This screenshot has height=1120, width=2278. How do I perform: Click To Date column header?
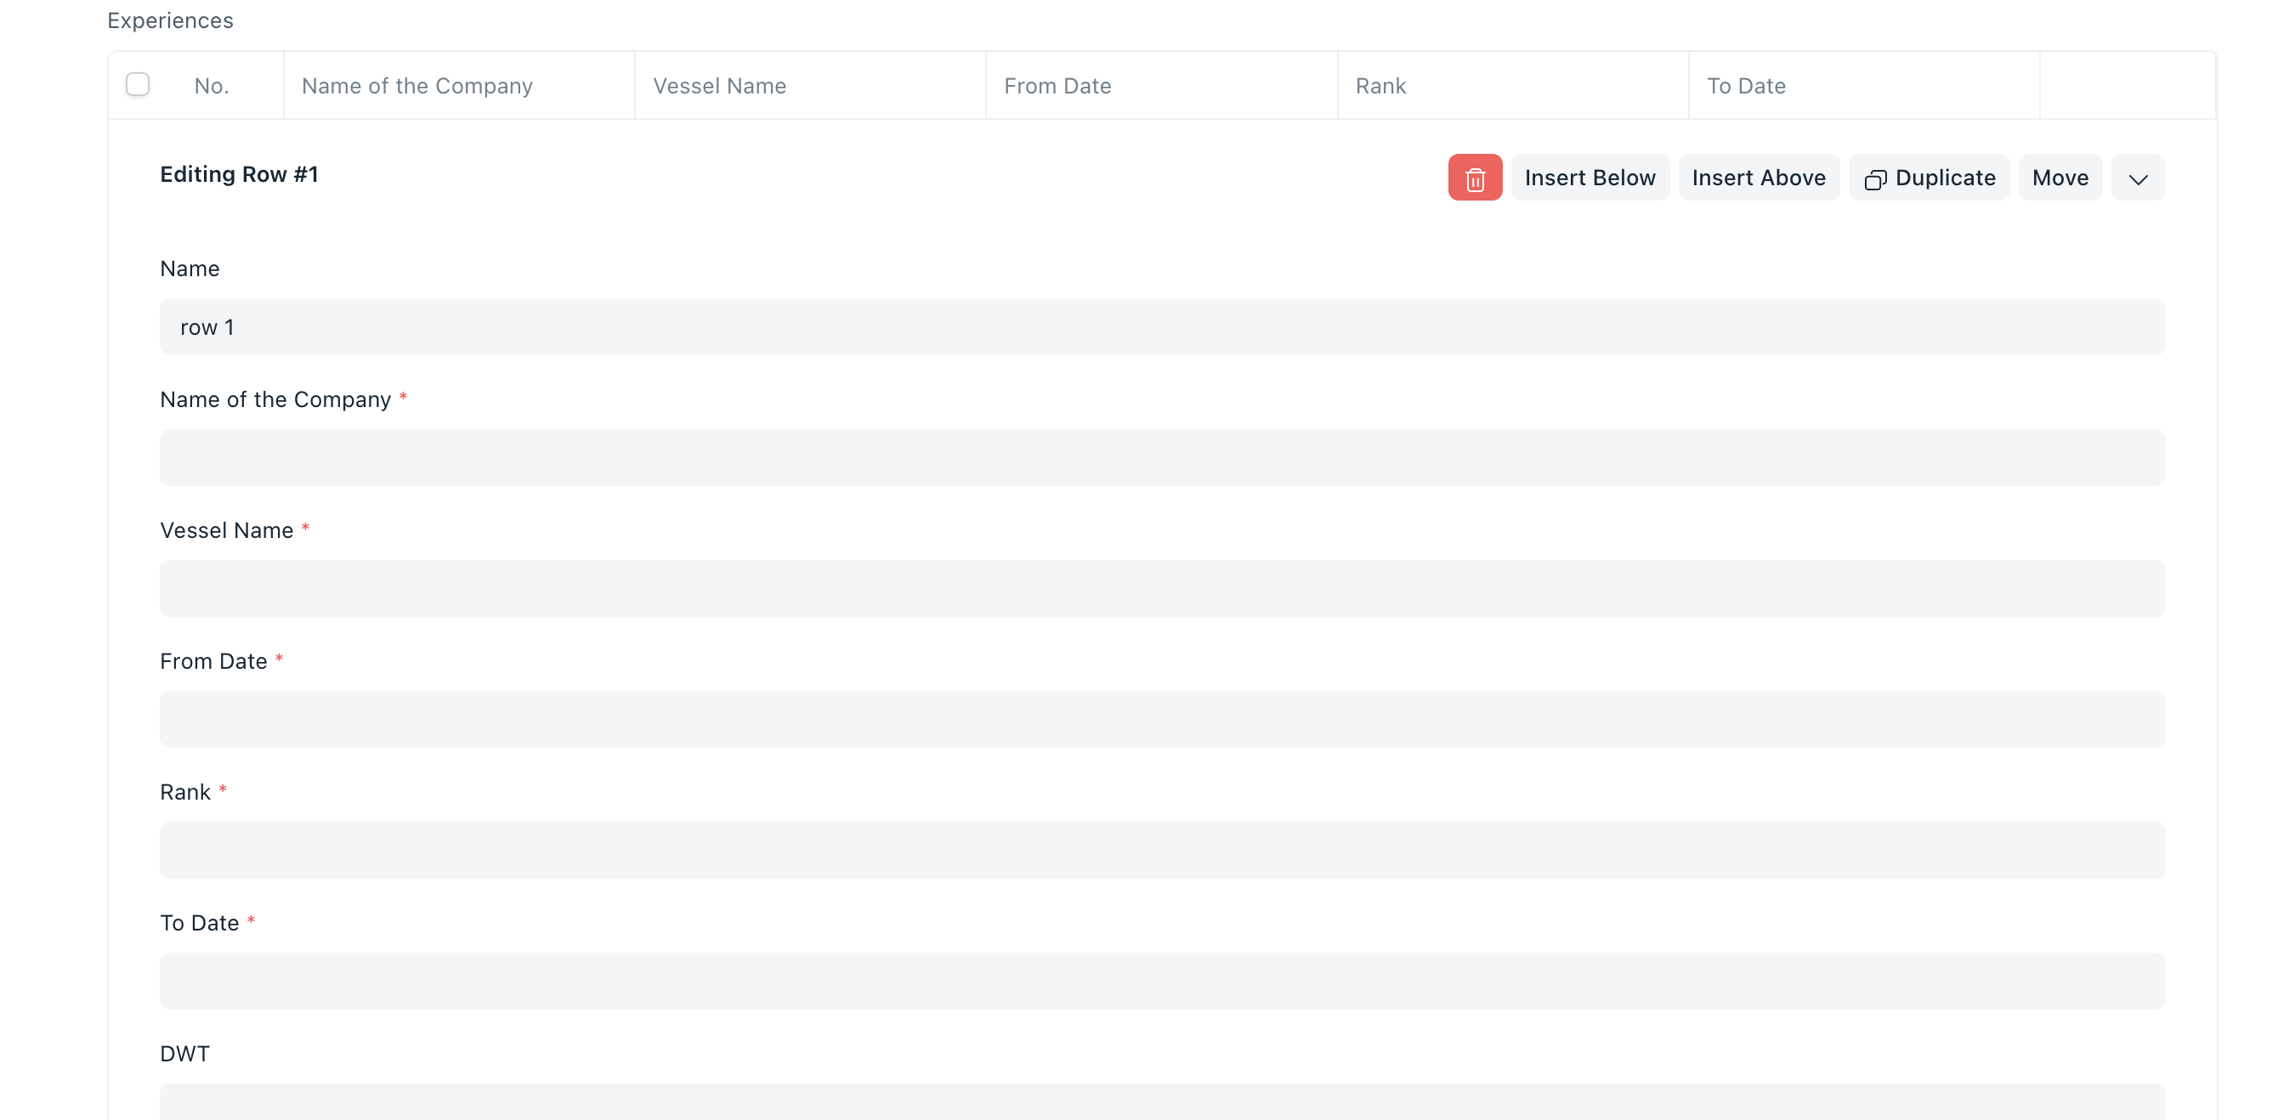[1746, 86]
